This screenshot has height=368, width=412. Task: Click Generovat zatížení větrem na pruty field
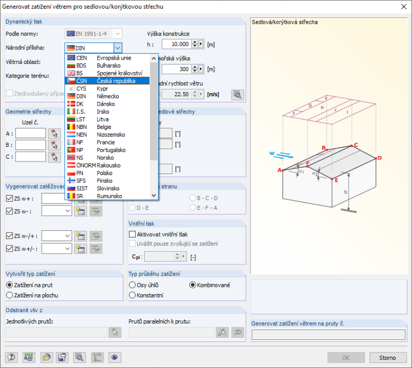[329, 334]
